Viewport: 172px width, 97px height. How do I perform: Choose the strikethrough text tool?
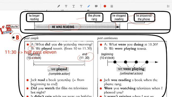66,6
